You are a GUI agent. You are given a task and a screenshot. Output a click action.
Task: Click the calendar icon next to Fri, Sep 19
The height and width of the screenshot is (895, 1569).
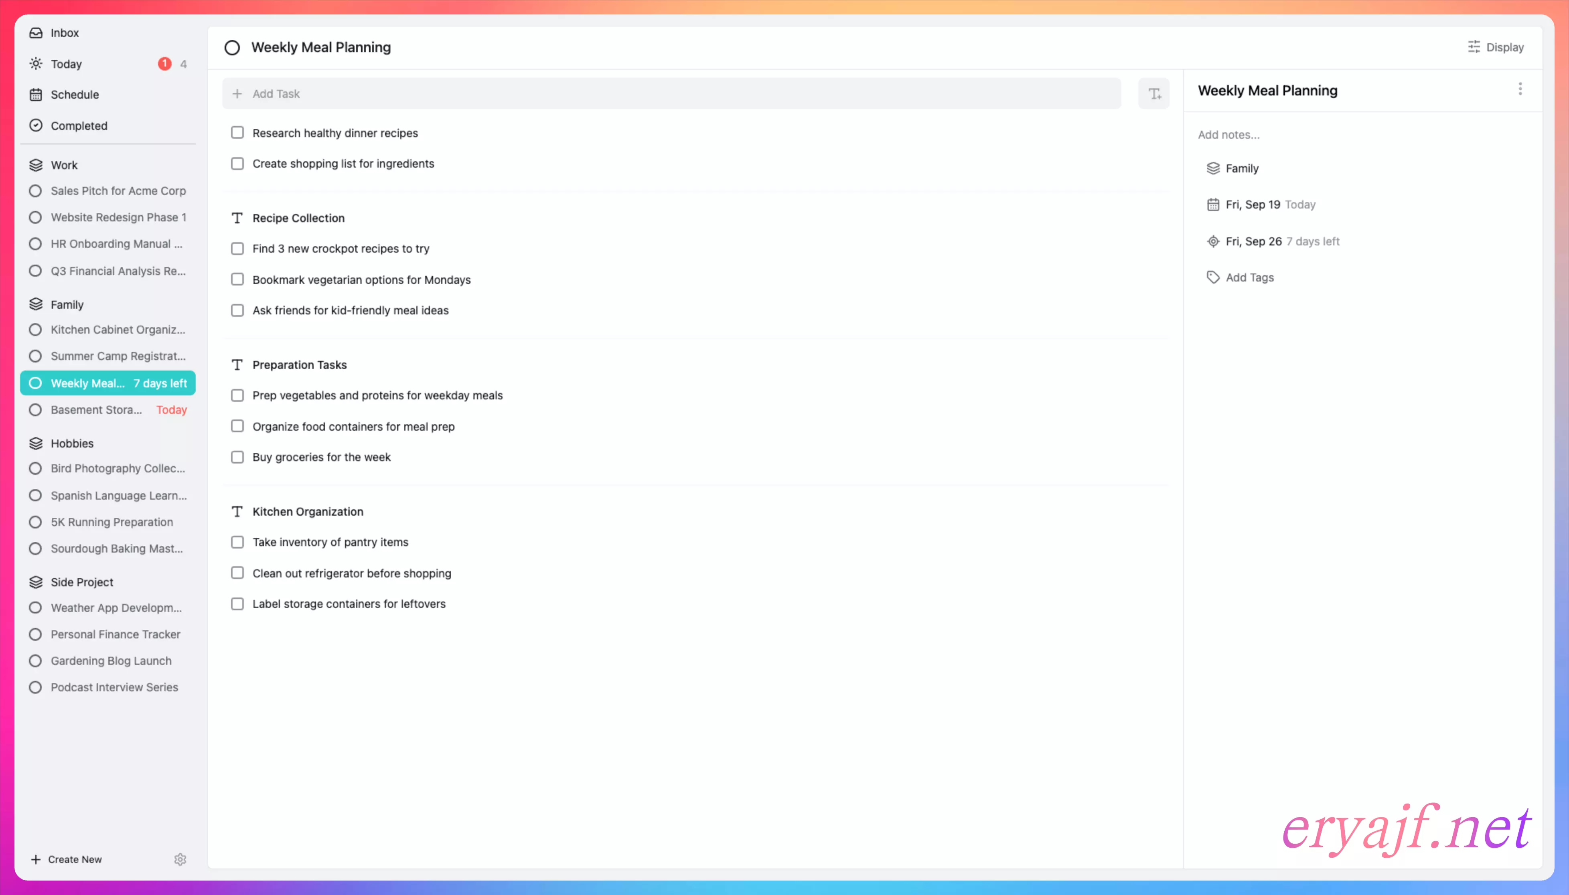1212,205
